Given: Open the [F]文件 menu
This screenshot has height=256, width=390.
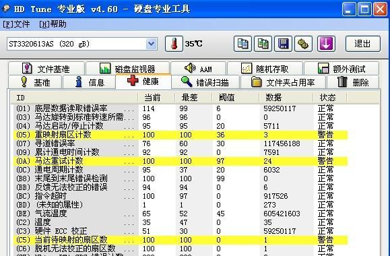Looking at the screenshot, I should (x=16, y=24).
